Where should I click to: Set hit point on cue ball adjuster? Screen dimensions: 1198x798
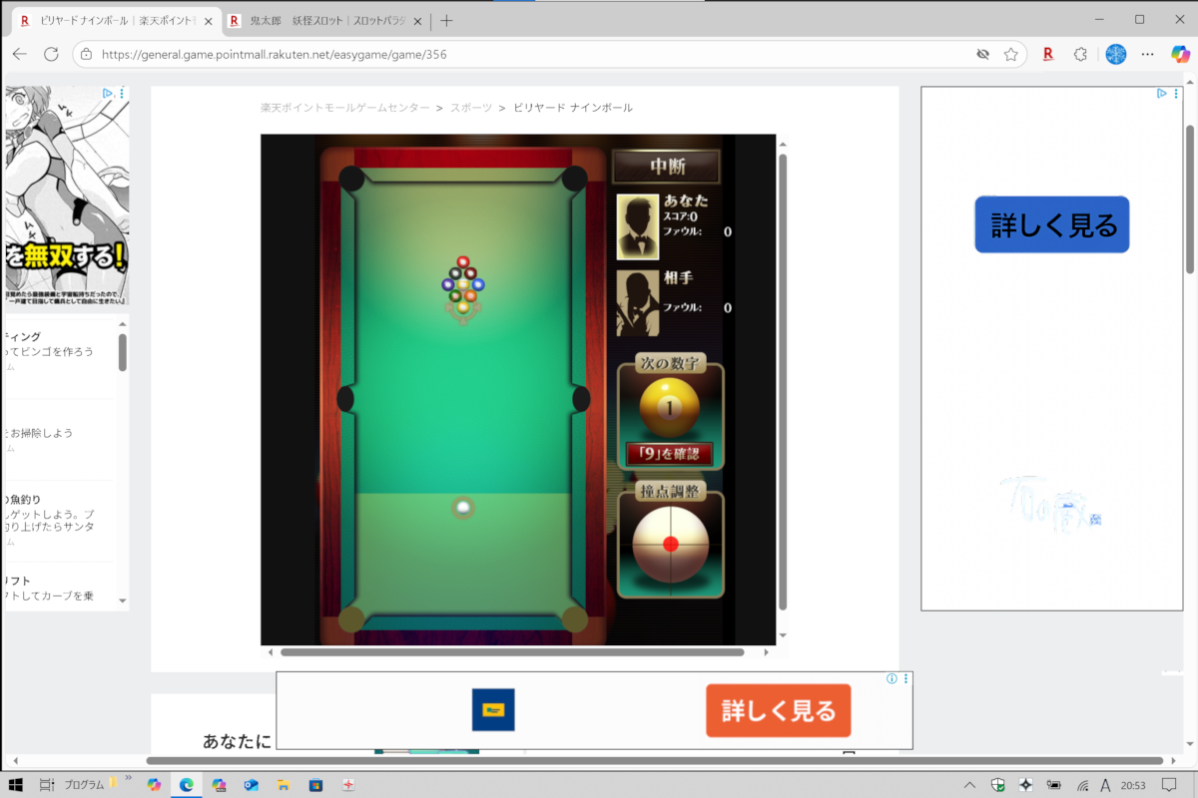pyautogui.click(x=671, y=544)
